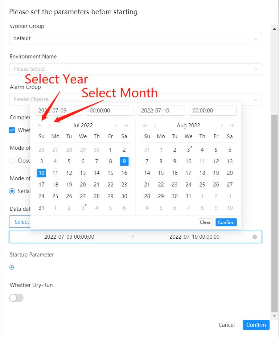Click the previous year arrow on August calendar
The width and height of the screenshot is (279, 337).
coord(145,126)
